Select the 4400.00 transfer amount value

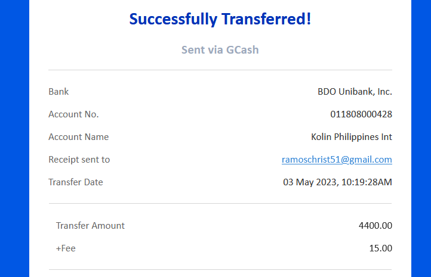pos(375,226)
